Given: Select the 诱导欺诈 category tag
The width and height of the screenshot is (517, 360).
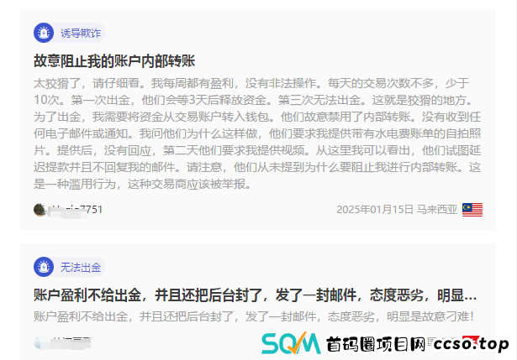Looking at the screenshot, I should click(80, 34).
